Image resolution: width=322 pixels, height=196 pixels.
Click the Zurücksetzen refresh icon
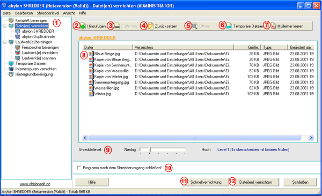tap(150, 26)
